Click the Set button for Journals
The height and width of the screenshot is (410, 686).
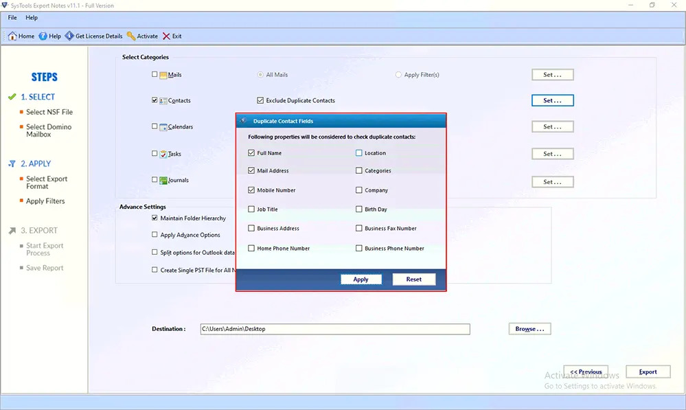(553, 182)
